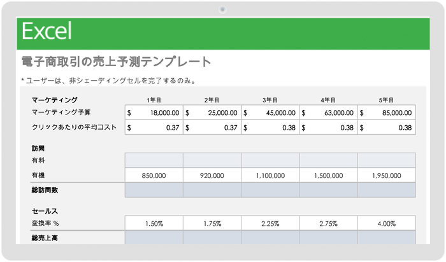The width and height of the screenshot is (446, 262).
Task: Click the マーケティング section heading
Action: 54,100
